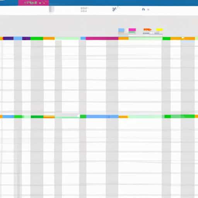Select the orange segment right of the magenta bar
This screenshot has height=198, width=198.
click(x=123, y=38)
